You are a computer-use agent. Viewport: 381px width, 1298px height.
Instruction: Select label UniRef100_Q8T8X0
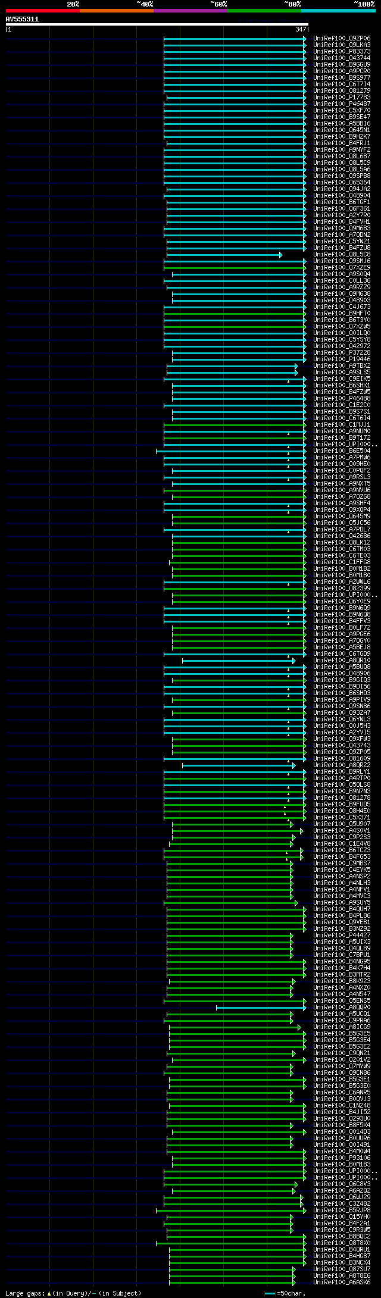pyautogui.click(x=342, y=1243)
